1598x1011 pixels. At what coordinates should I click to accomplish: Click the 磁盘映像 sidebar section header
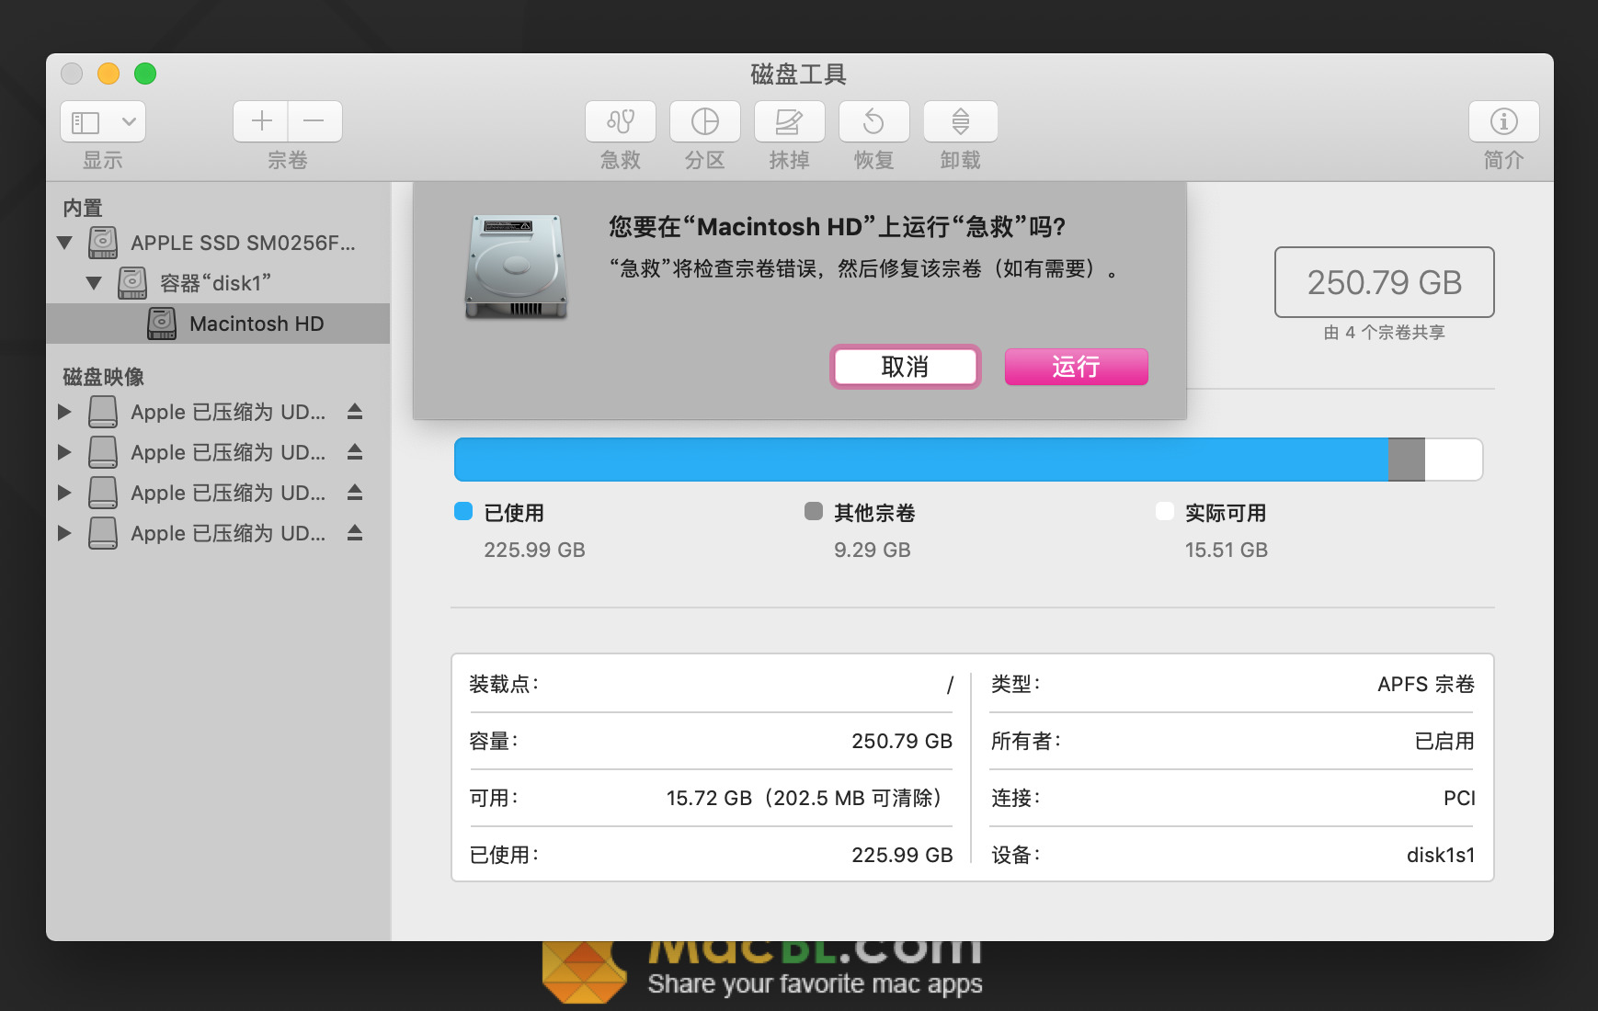[103, 377]
